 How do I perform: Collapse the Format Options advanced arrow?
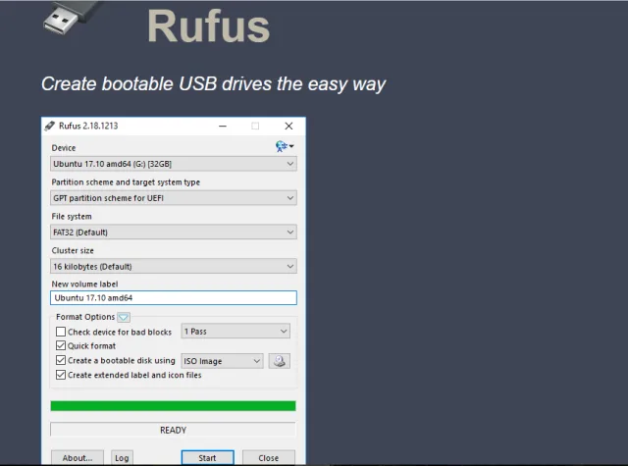click(x=124, y=318)
